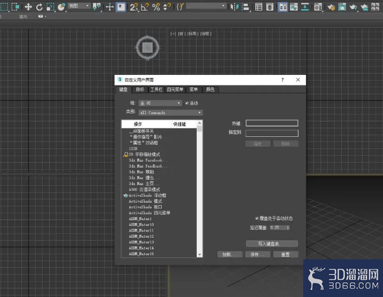383x297 pixels.
Task: Click the Use Pivot Point Center icon
Action: pos(97,7)
